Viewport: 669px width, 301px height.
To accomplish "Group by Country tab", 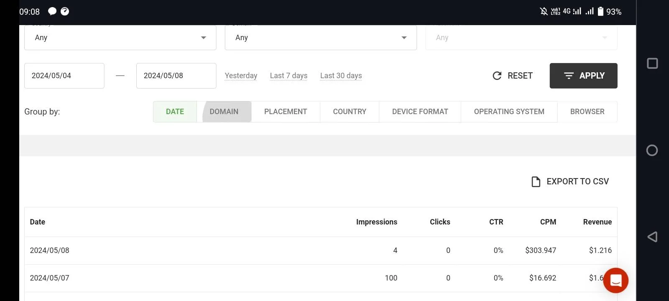I will point(350,112).
